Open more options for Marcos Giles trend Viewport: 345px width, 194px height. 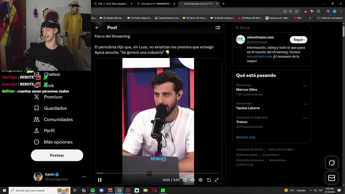305,86
